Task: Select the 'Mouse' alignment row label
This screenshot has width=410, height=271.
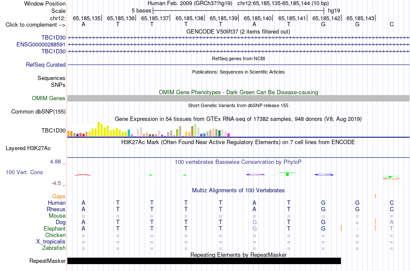Action: (57, 216)
